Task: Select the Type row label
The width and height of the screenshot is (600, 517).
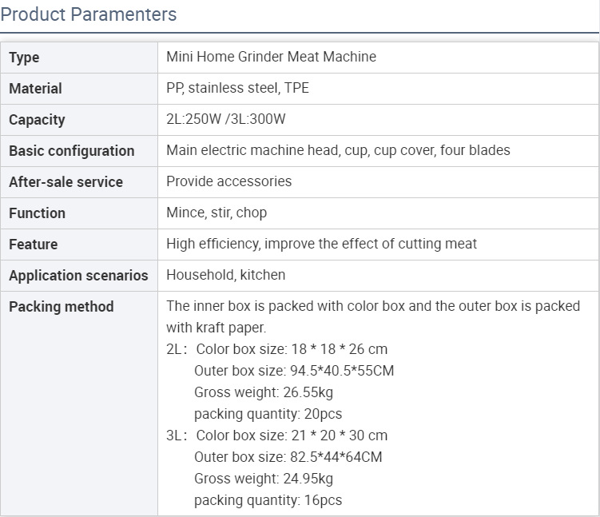Action: (x=24, y=58)
